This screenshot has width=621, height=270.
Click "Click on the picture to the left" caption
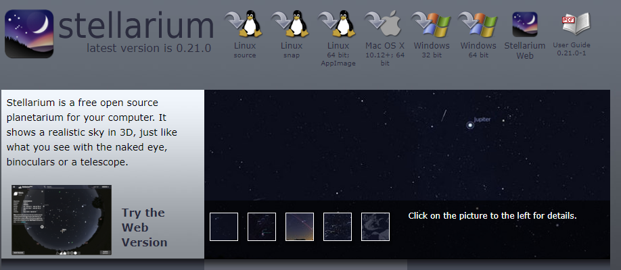coord(492,216)
